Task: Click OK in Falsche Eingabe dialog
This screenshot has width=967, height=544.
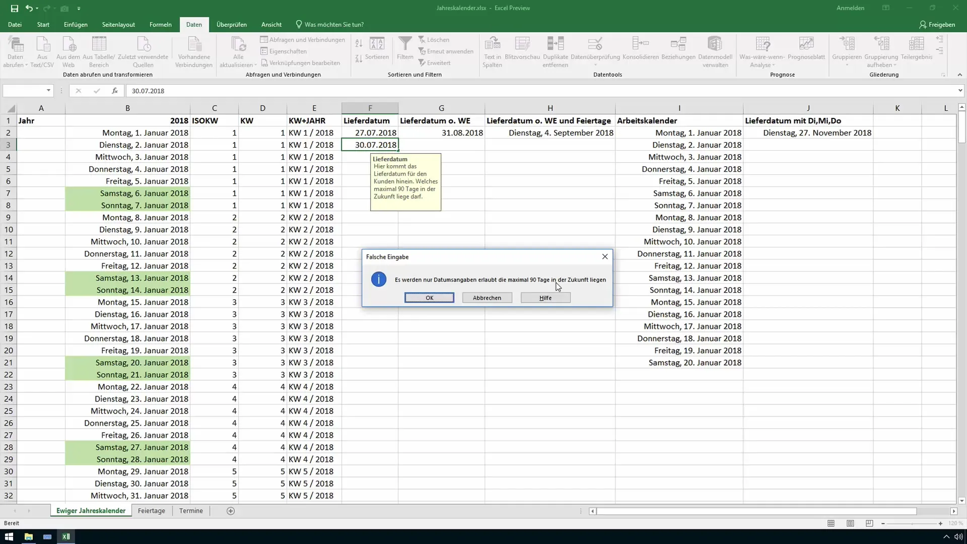Action: [429, 298]
